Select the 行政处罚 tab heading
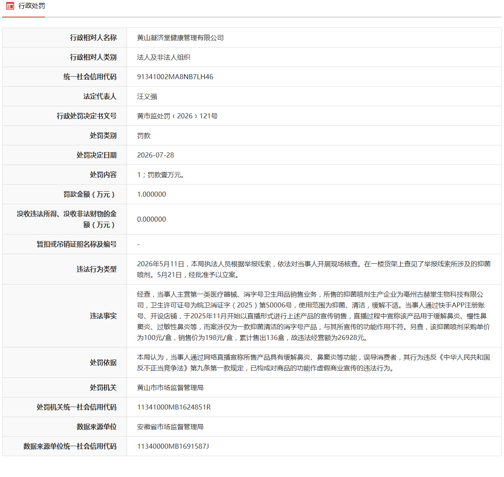Viewport: 504px width, 477px height. pos(32,6)
